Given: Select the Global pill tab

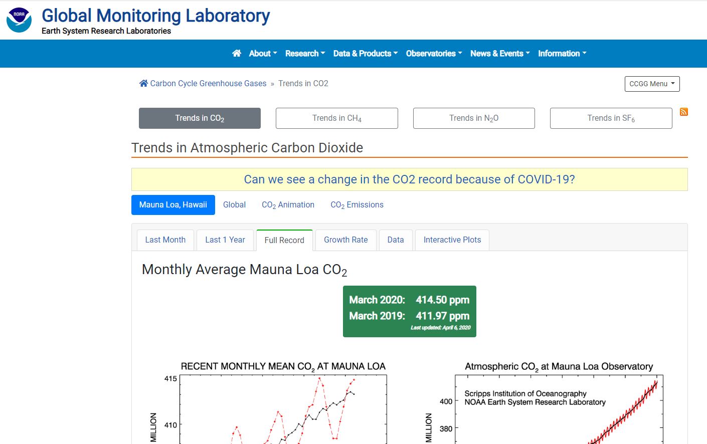Looking at the screenshot, I should click(x=234, y=205).
